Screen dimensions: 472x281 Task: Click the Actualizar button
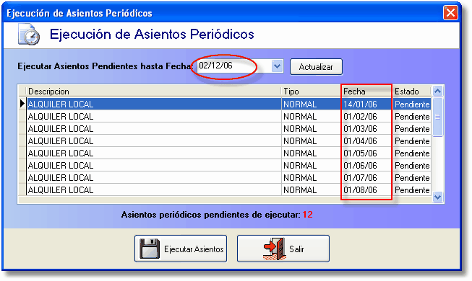tap(316, 66)
